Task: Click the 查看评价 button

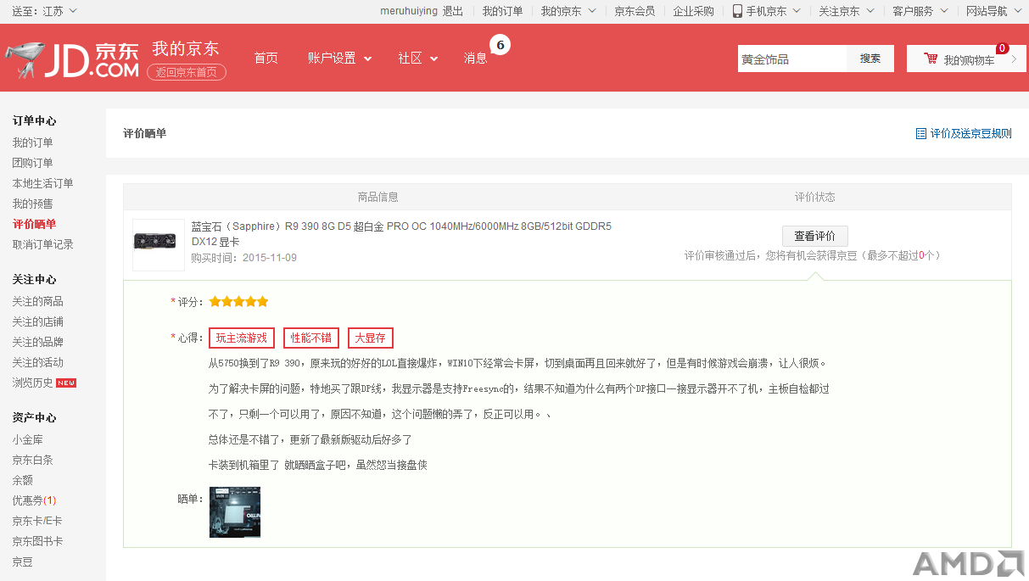Action: click(814, 237)
